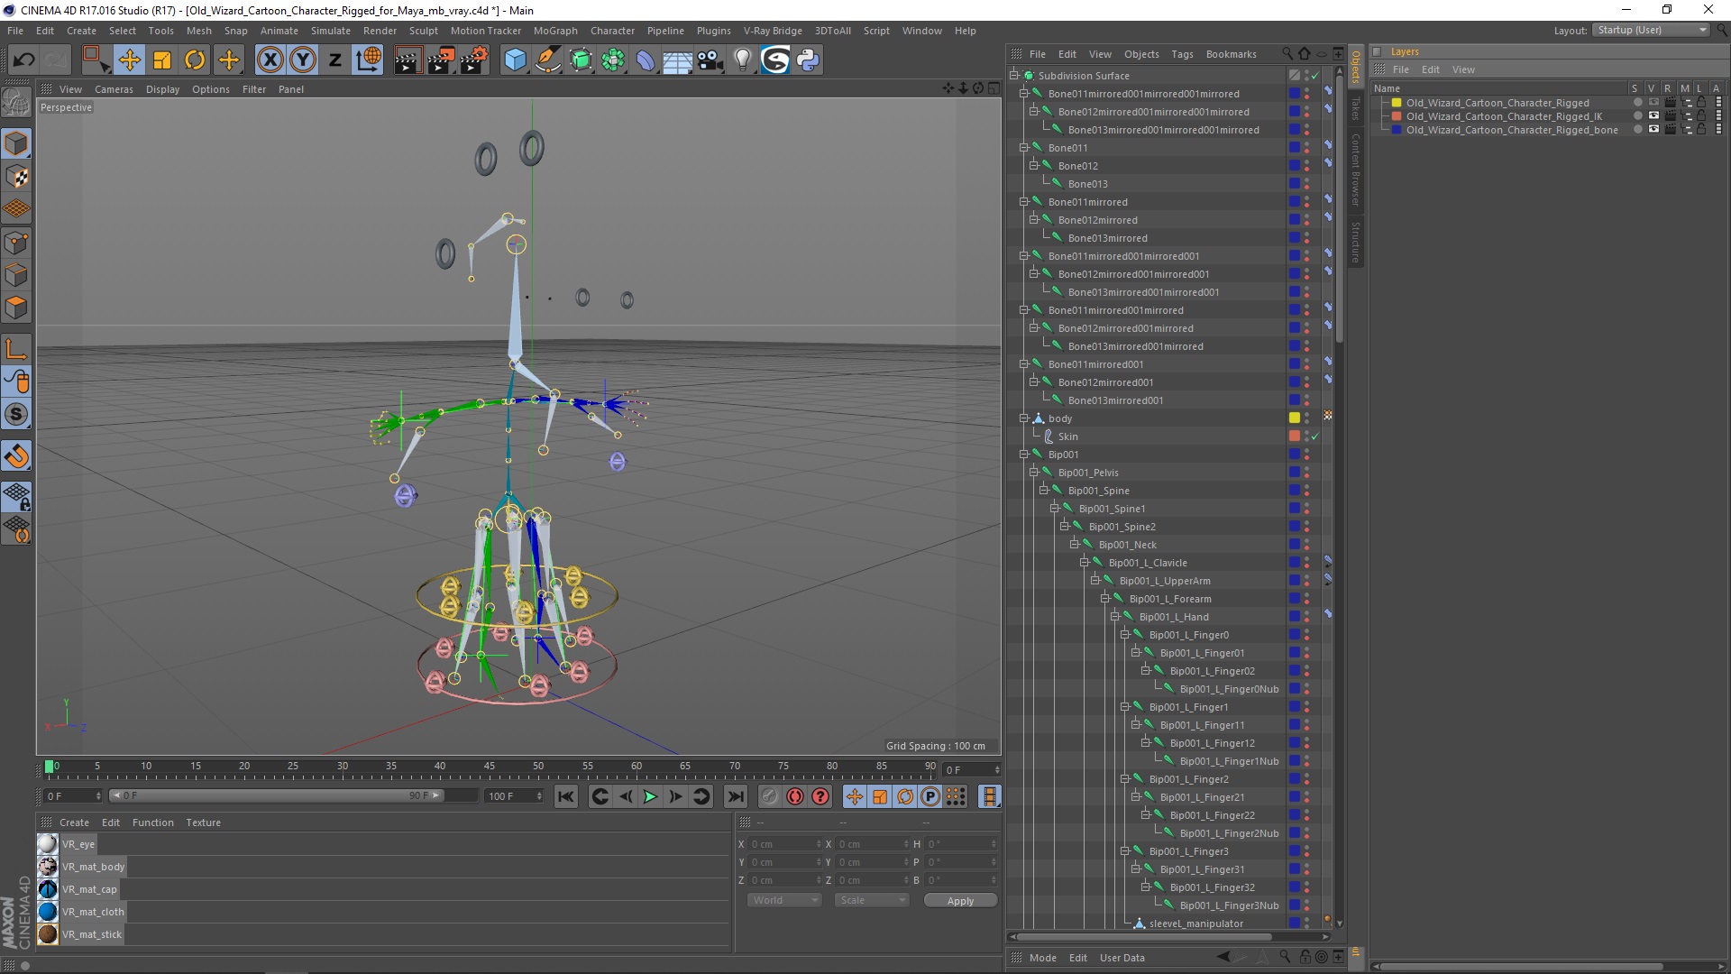
Task: Click the Array/MoGraph green icon
Action: click(613, 60)
